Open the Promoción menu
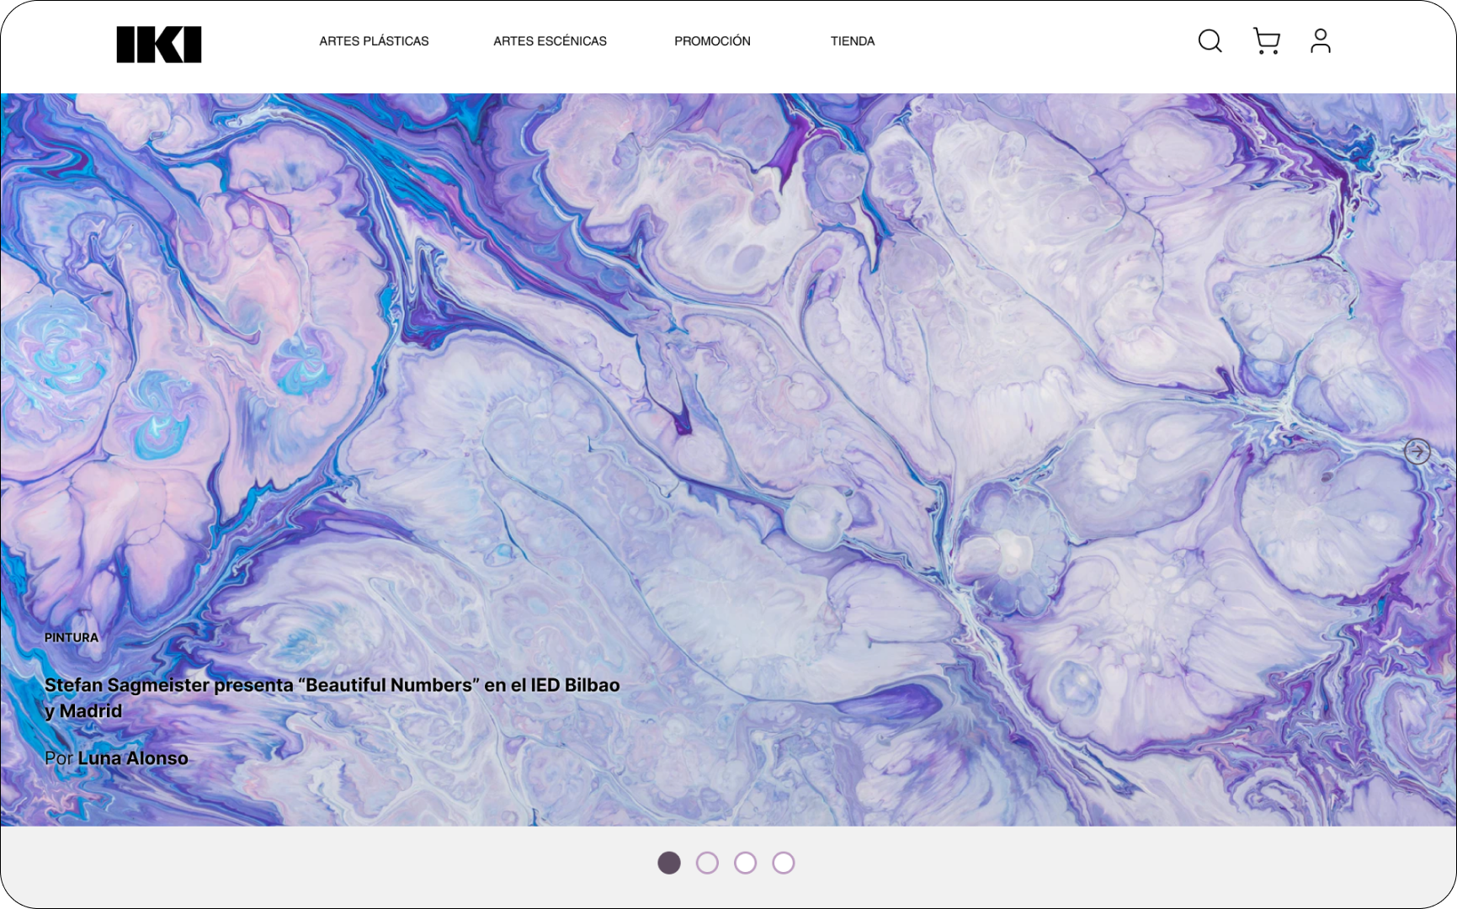The width and height of the screenshot is (1457, 909). coord(712,41)
